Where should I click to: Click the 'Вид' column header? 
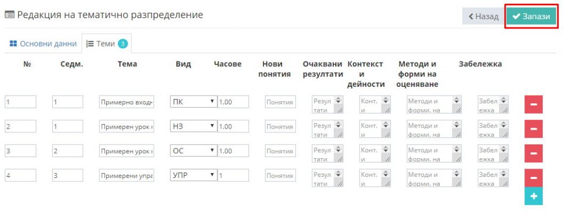[184, 64]
